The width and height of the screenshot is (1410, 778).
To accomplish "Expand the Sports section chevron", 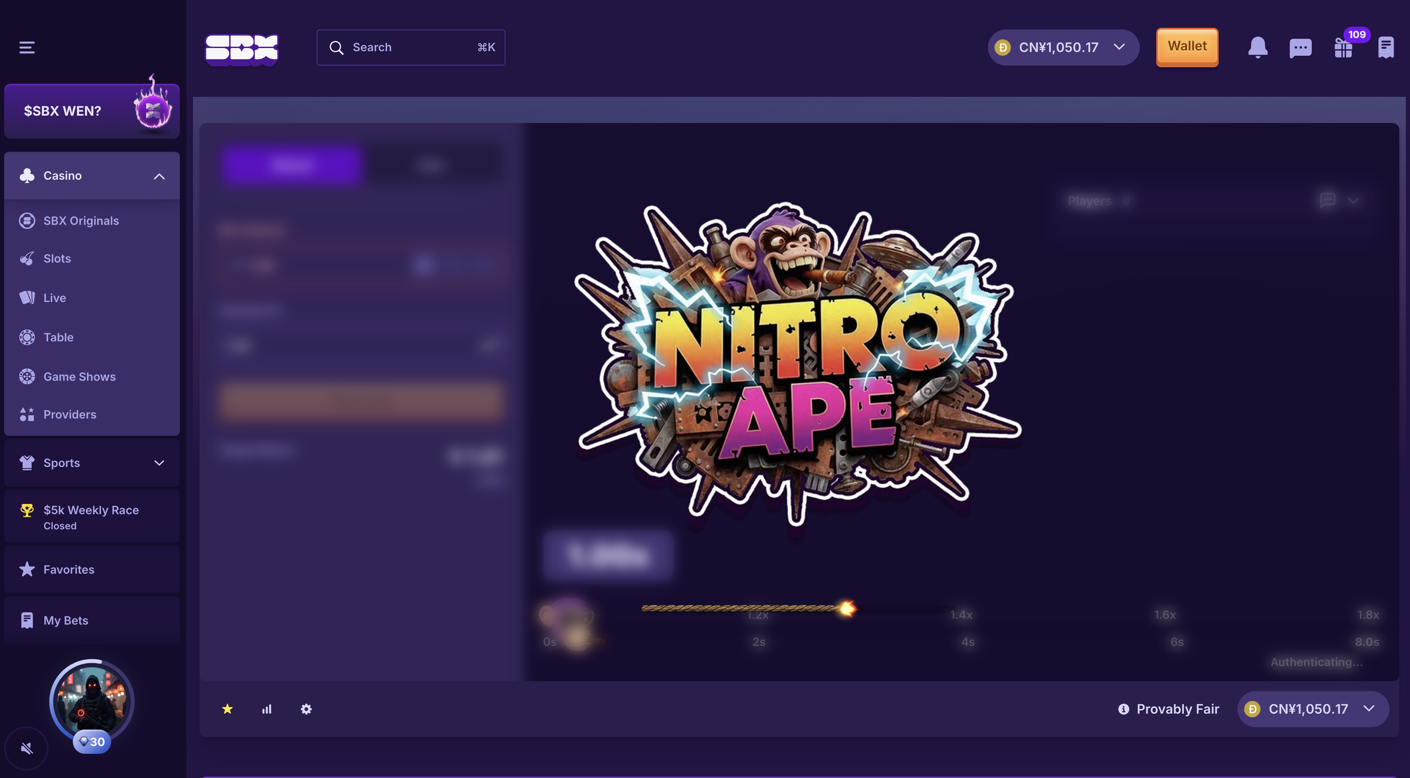I will pos(159,463).
